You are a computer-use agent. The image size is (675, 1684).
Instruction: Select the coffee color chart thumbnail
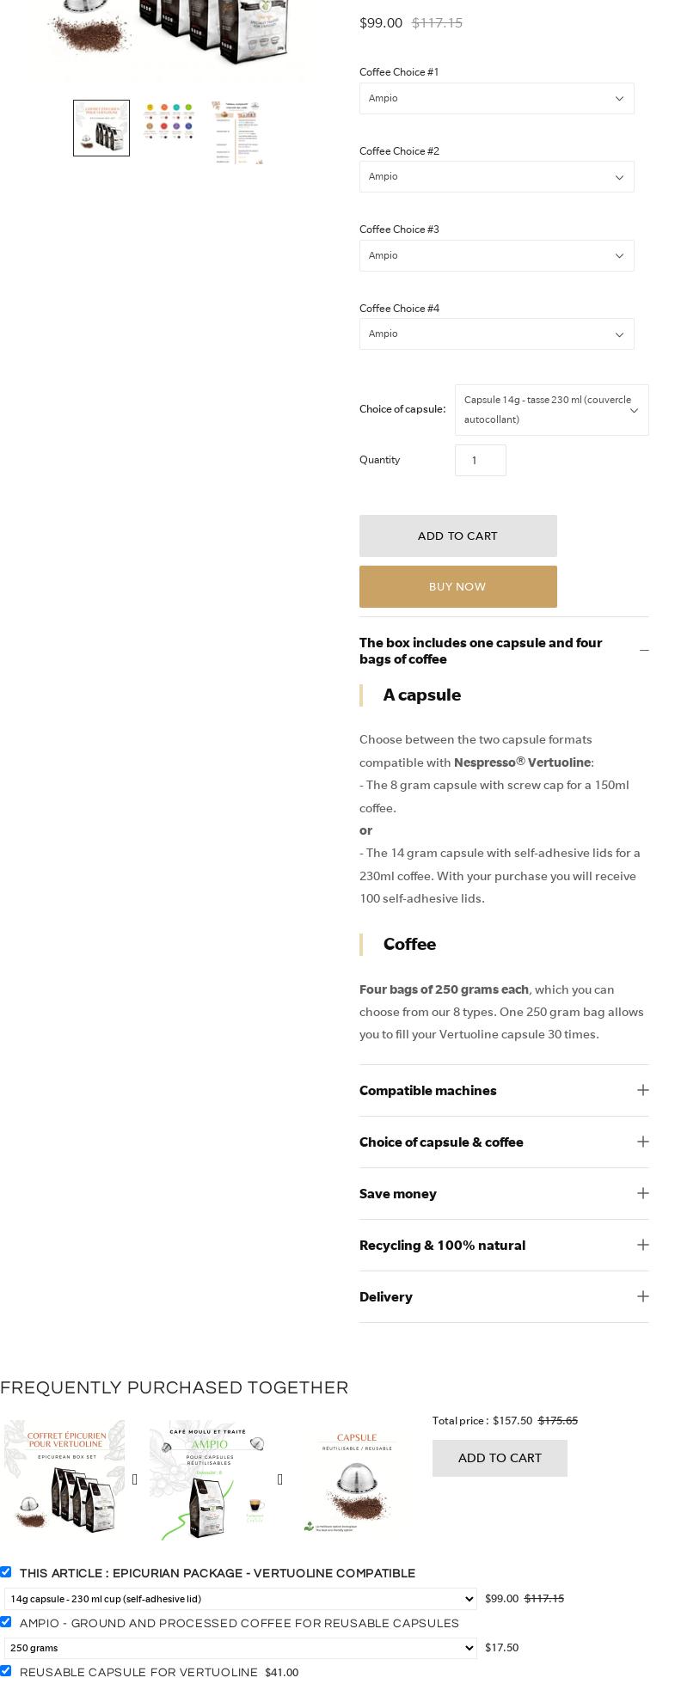pos(169,121)
